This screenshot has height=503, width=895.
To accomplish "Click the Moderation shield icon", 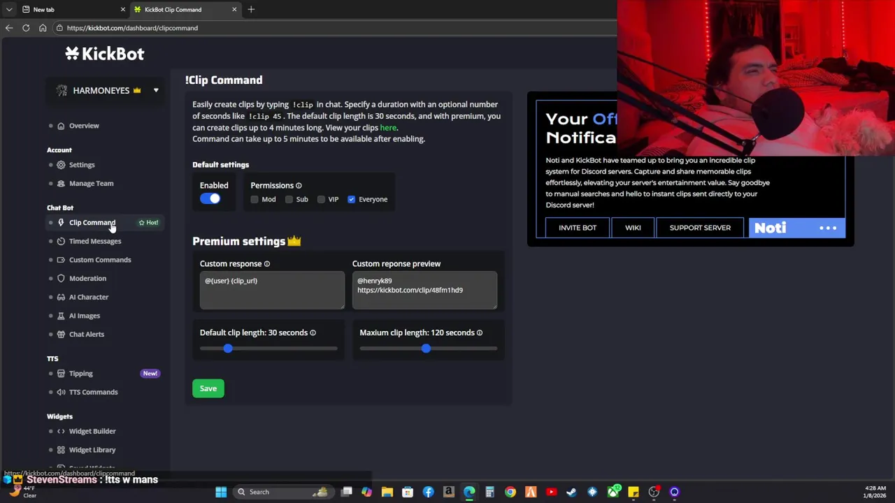I will click(x=61, y=279).
